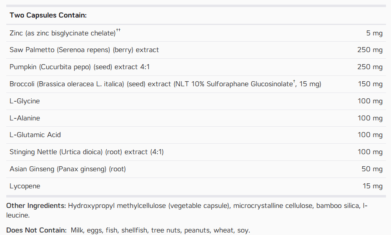Select the L-Glutamic Acid row label
The width and height of the screenshot is (391, 235).
[x=35, y=135]
